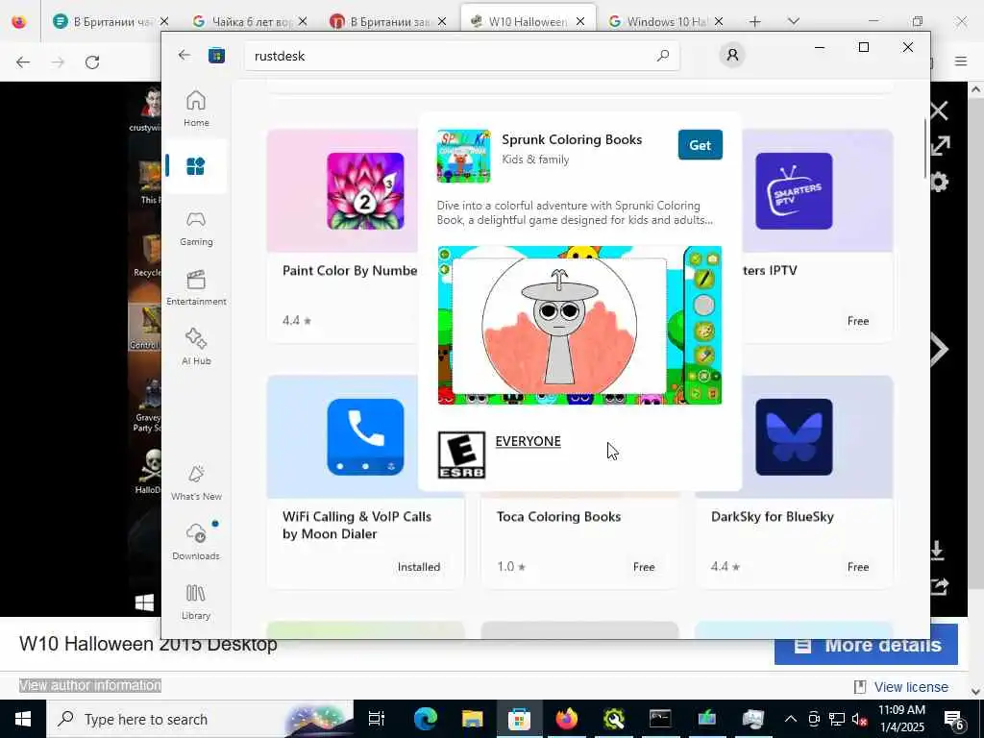The height and width of the screenshot is (738, 984).
Task: Open File Explorer from taskbar
Action: point(472,719)
